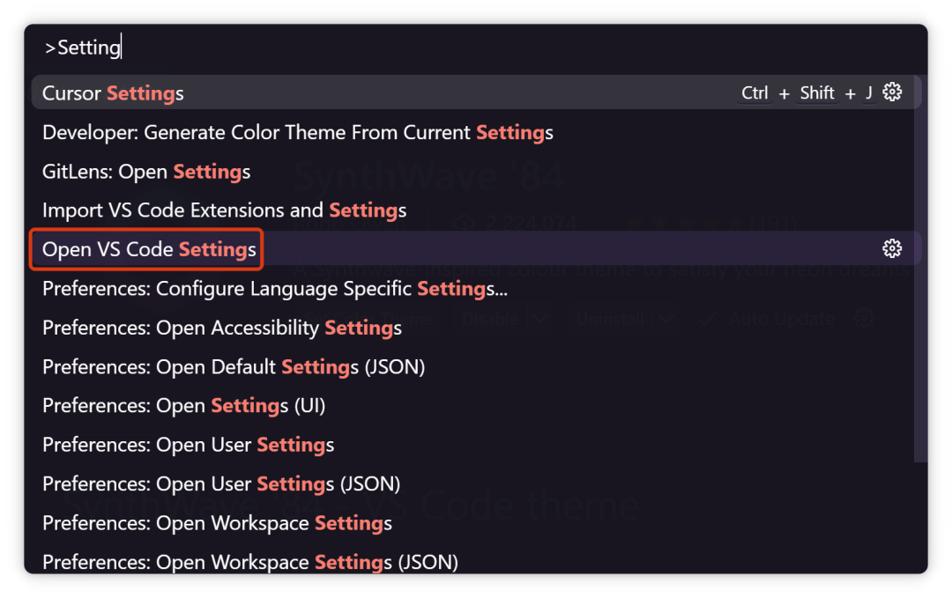Click the Shift key badge on Cursor Settings
The height and width of the screenshot is (598, 952).
click(x=817, y=92)
